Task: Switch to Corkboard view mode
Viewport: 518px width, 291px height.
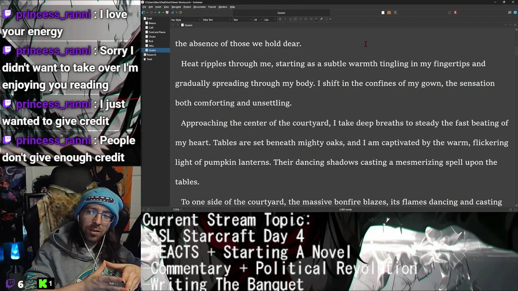Action: click(389, 13)
